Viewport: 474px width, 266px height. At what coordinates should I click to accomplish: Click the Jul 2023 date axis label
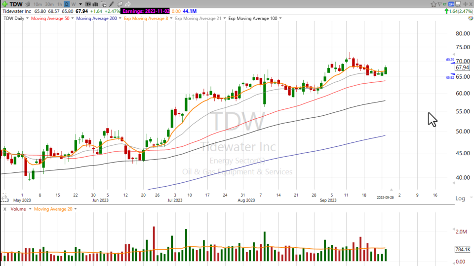pyautogui.click(x=175, y=200)
